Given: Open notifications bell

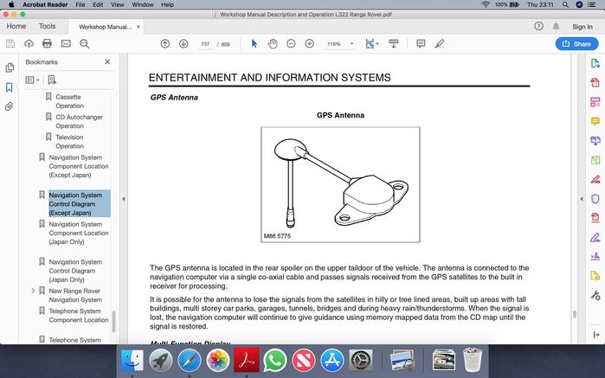Looking at the screenshot, I should [556, 26].
